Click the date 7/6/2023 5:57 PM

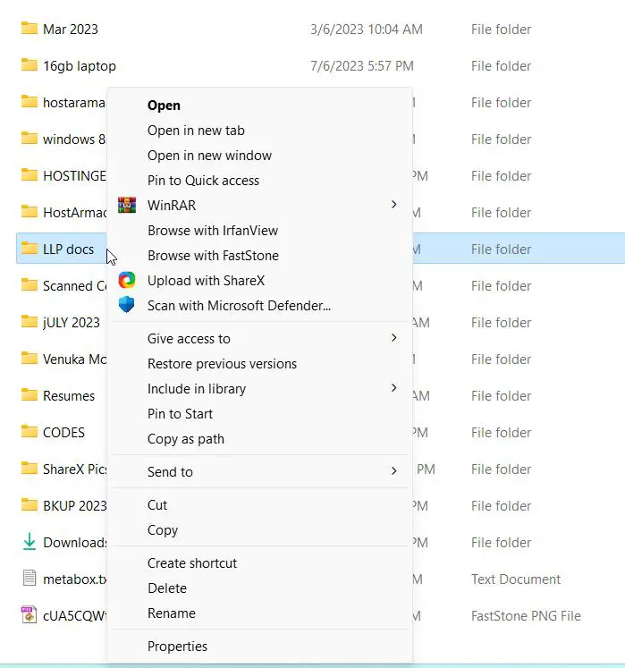[x=362, y=65]
